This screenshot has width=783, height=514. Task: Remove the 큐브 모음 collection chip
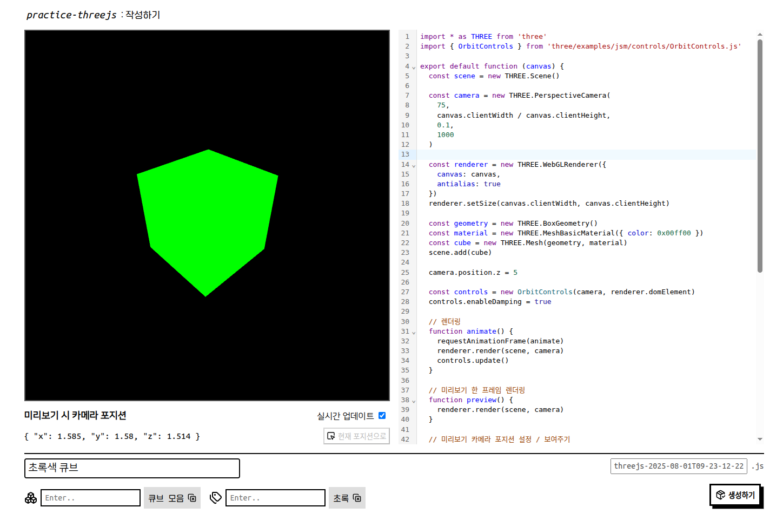[x=192, y=498]
